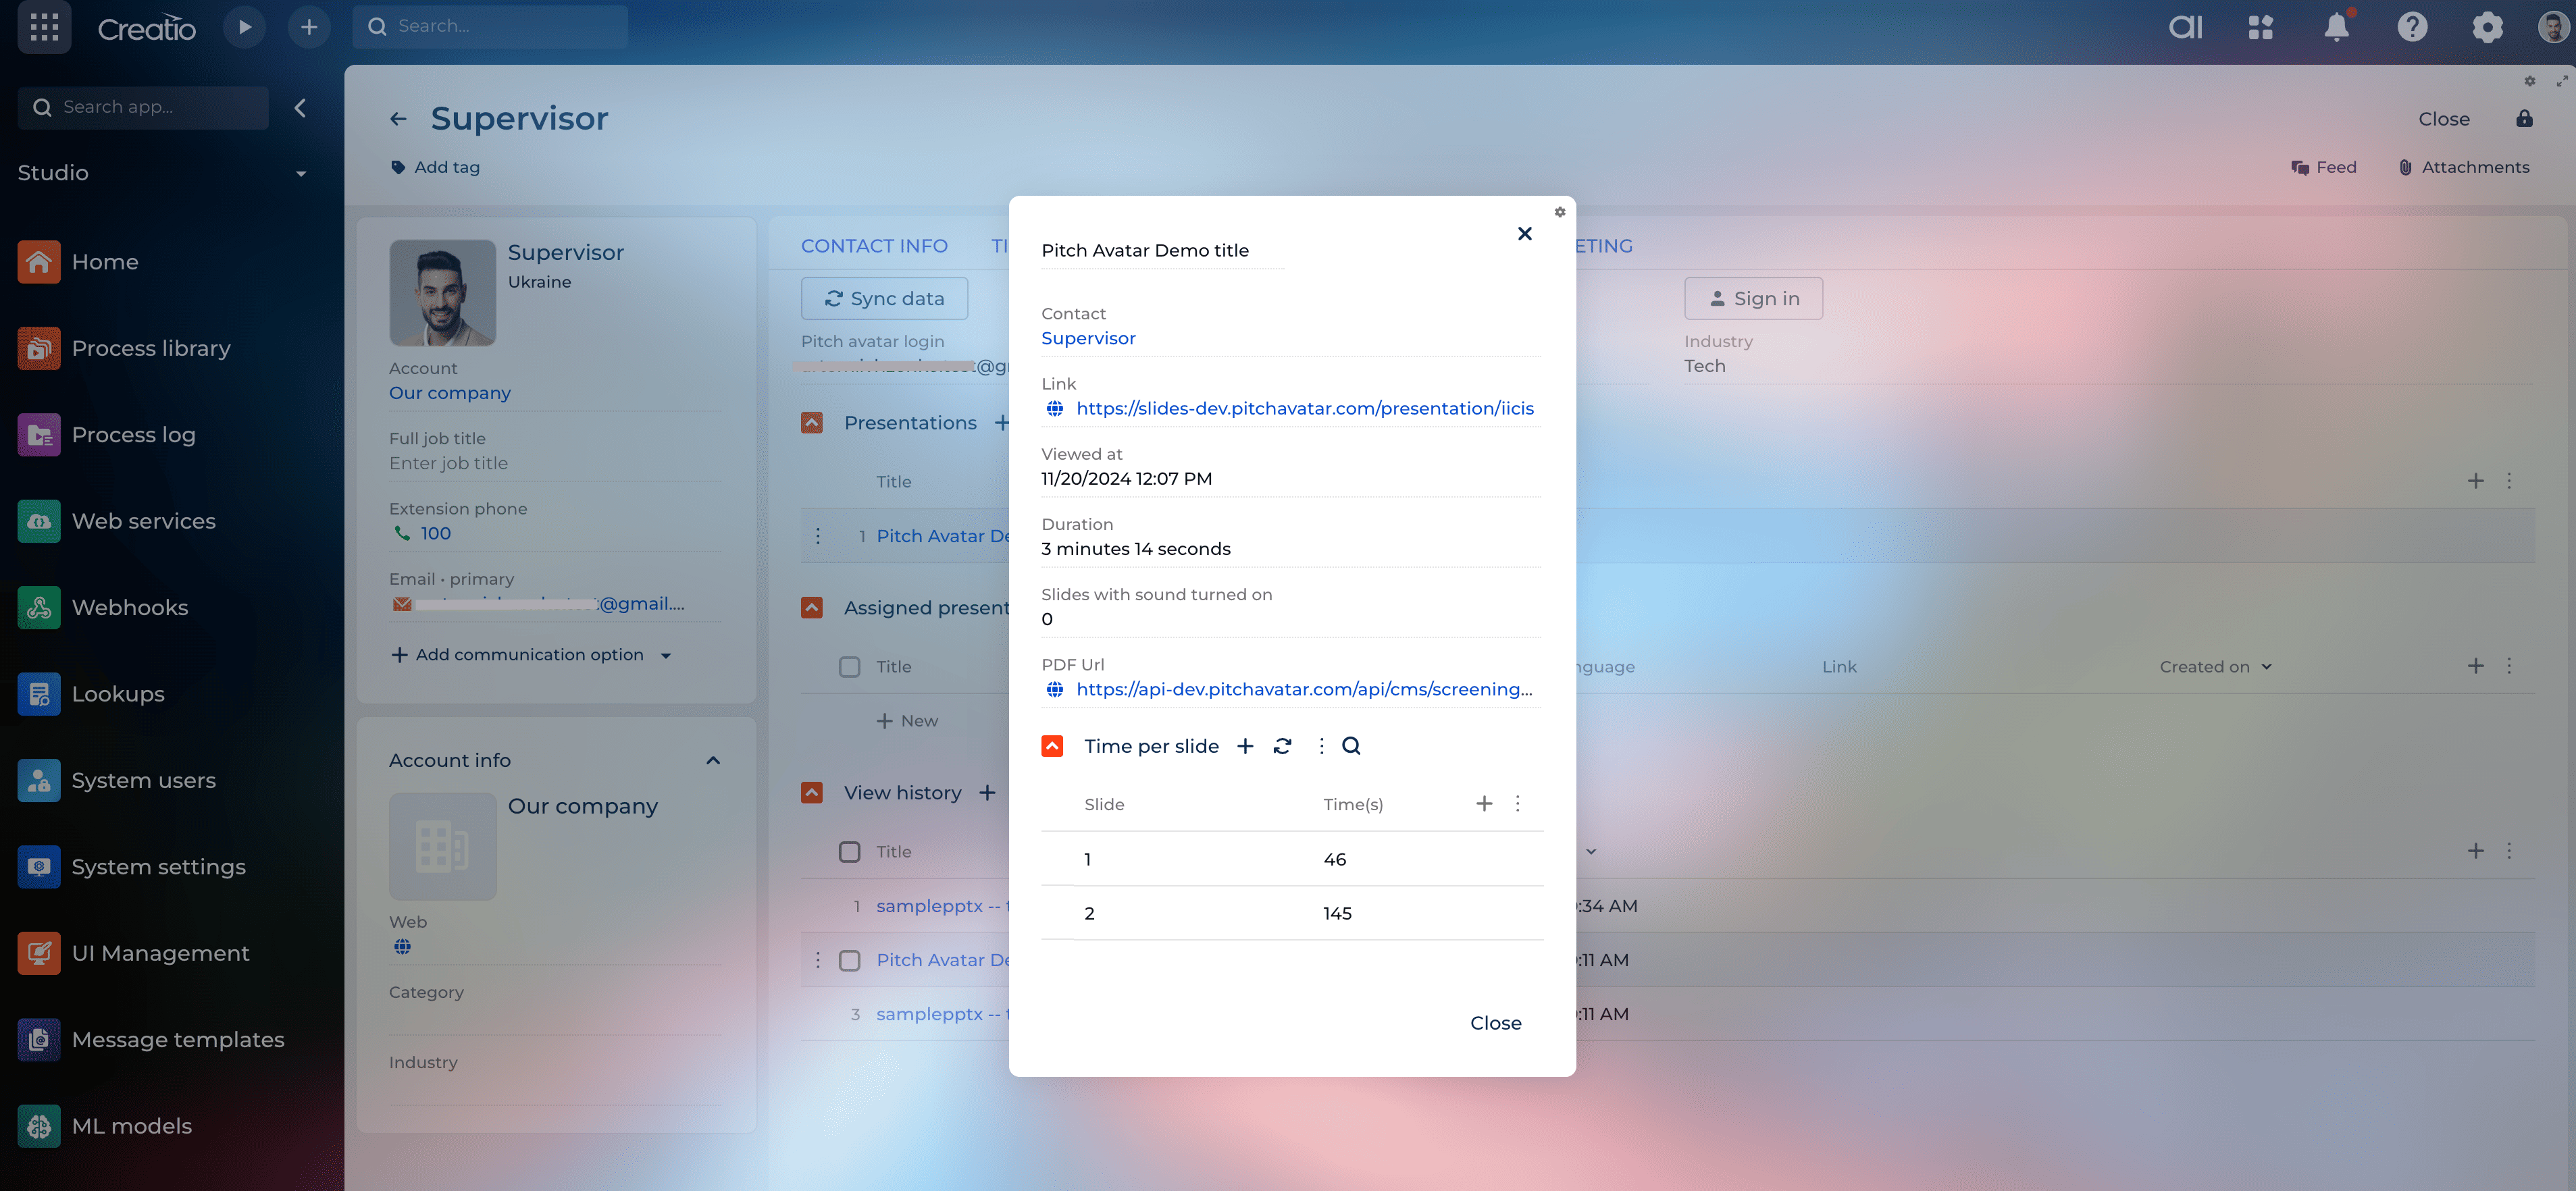This screenshot has height=1191, width=2576.
Task: Open Time per slide section actions menu
Action: pyautogui.click(x=1321, y=746)
